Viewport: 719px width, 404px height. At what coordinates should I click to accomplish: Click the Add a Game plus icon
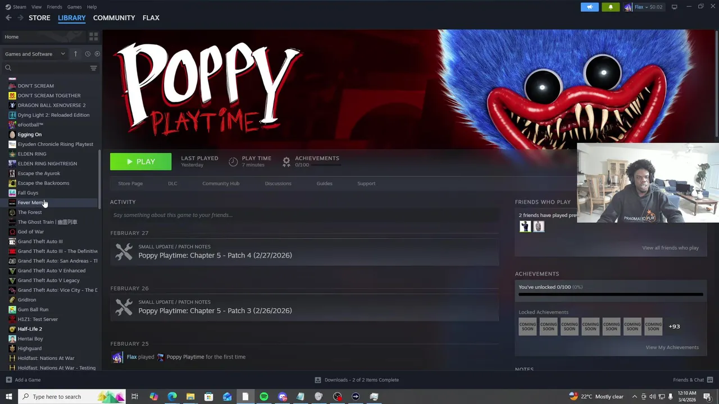(8, 380)
